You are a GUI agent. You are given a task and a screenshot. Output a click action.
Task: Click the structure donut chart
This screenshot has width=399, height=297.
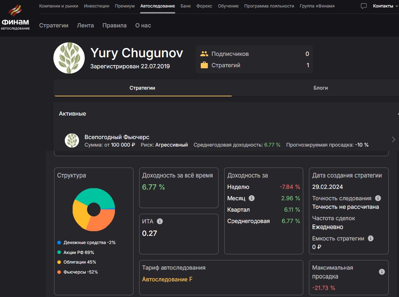pos(94,210)
